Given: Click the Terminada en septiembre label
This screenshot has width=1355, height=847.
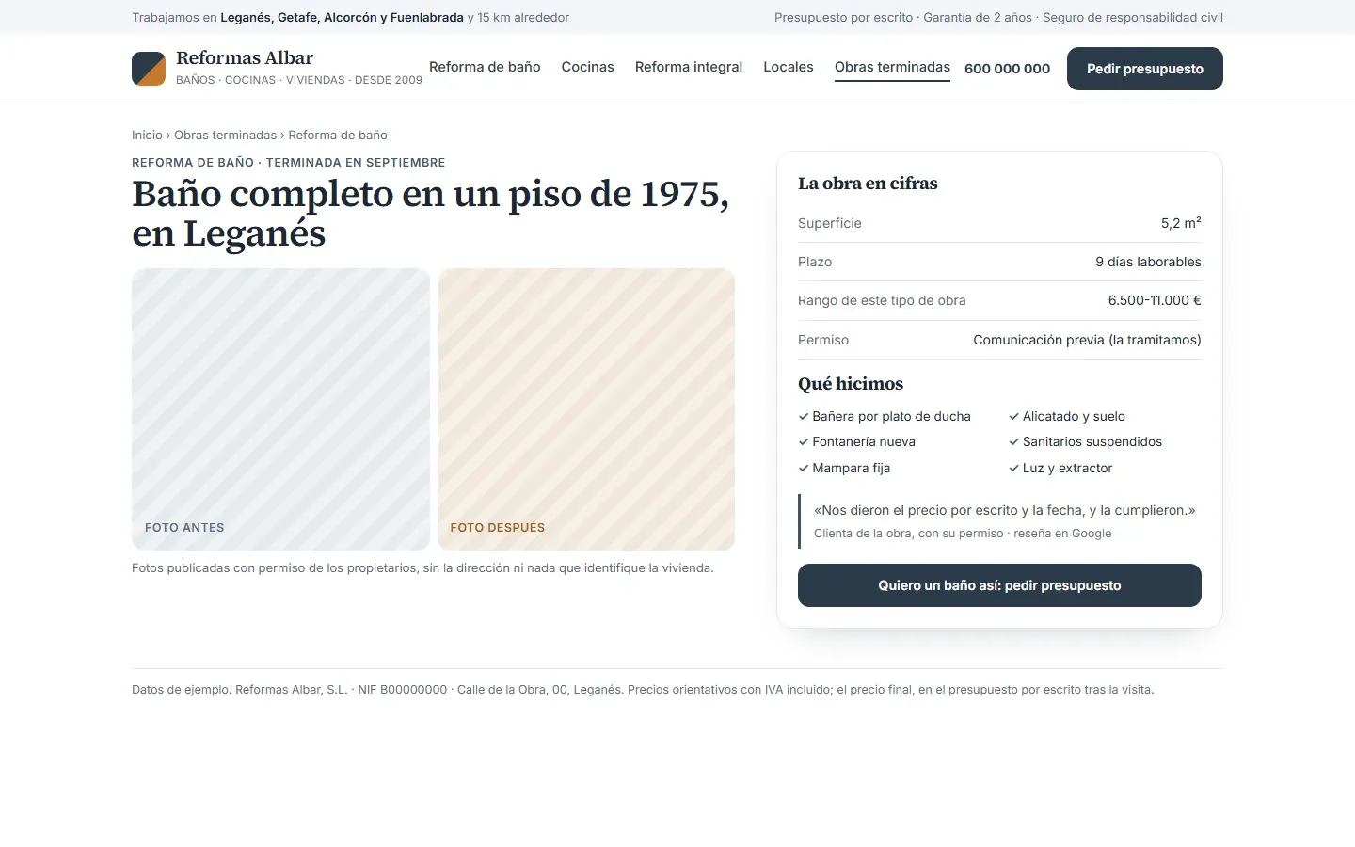Looking at the screenshot, I should click(x=356, y=162).
